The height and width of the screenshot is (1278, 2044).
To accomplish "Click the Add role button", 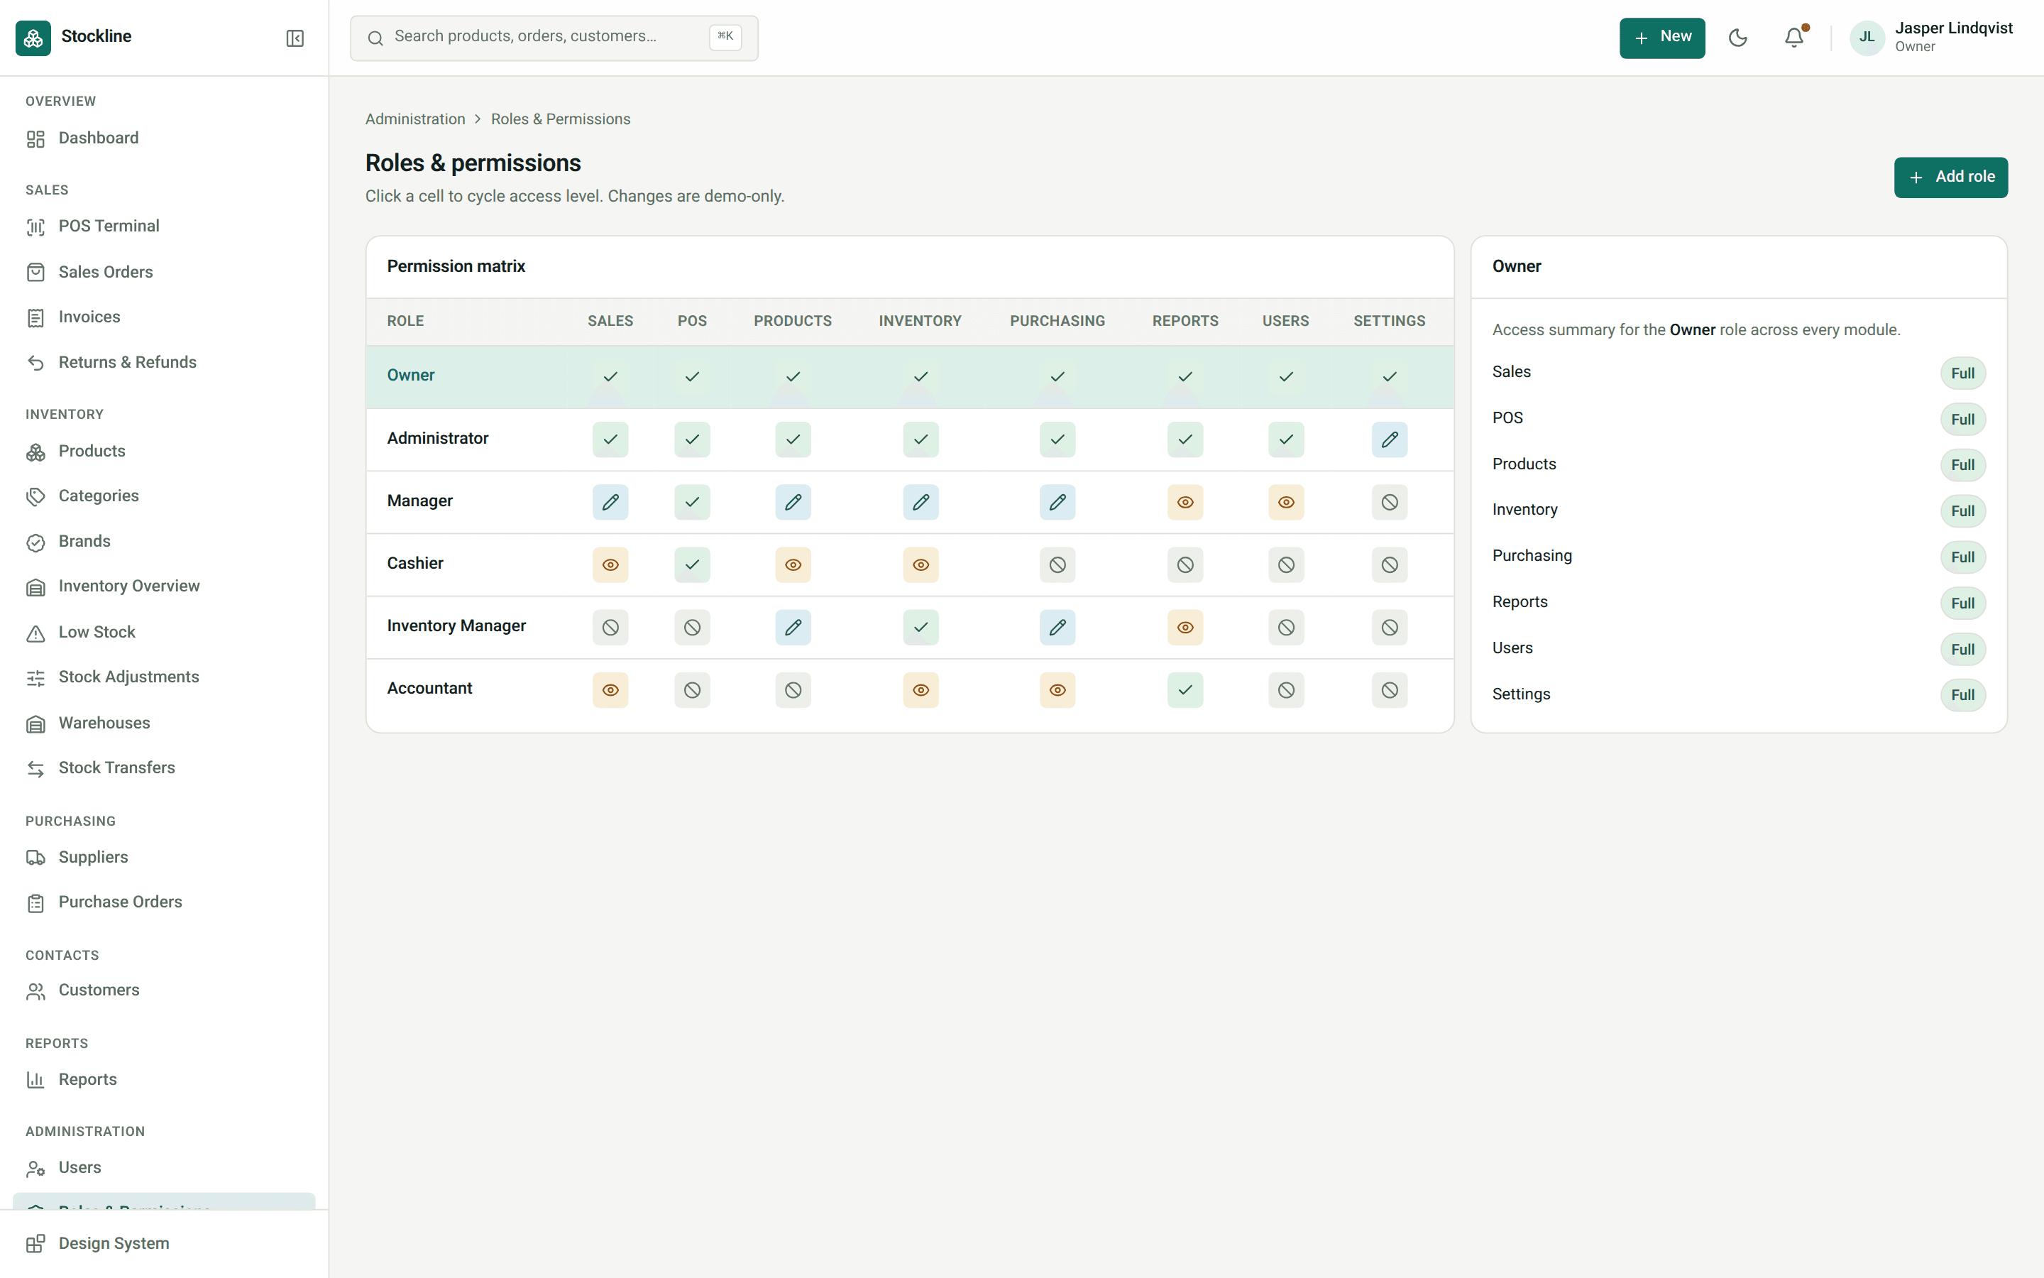I will [x=1950, y=177].
